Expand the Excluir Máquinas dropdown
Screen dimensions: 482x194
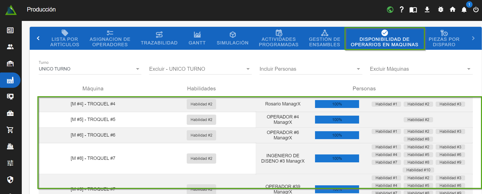421,69
